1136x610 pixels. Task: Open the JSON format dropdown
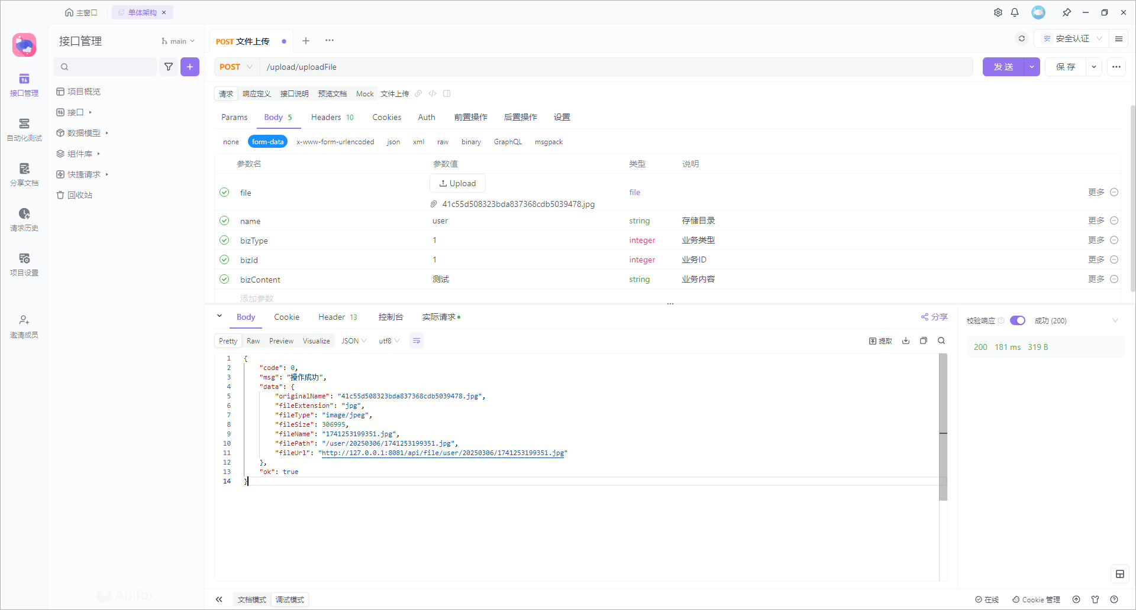pos(354,341)
